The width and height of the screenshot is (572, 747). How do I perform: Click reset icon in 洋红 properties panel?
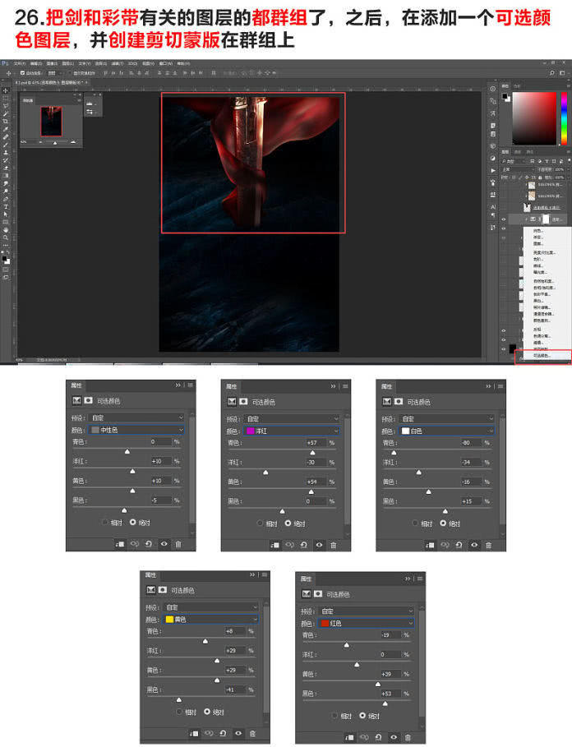pyautogui.click(x=304, y=544)
